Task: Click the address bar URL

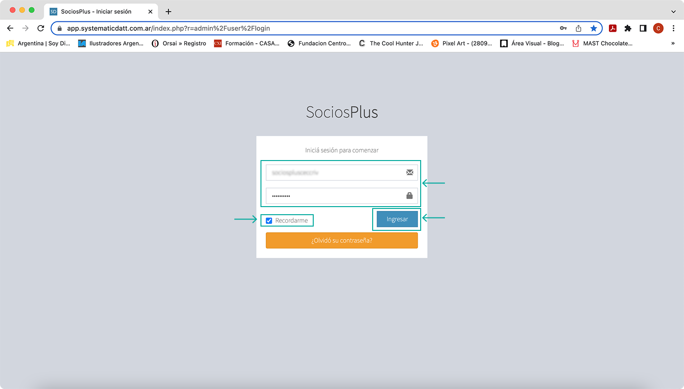Action: (169, 28)
